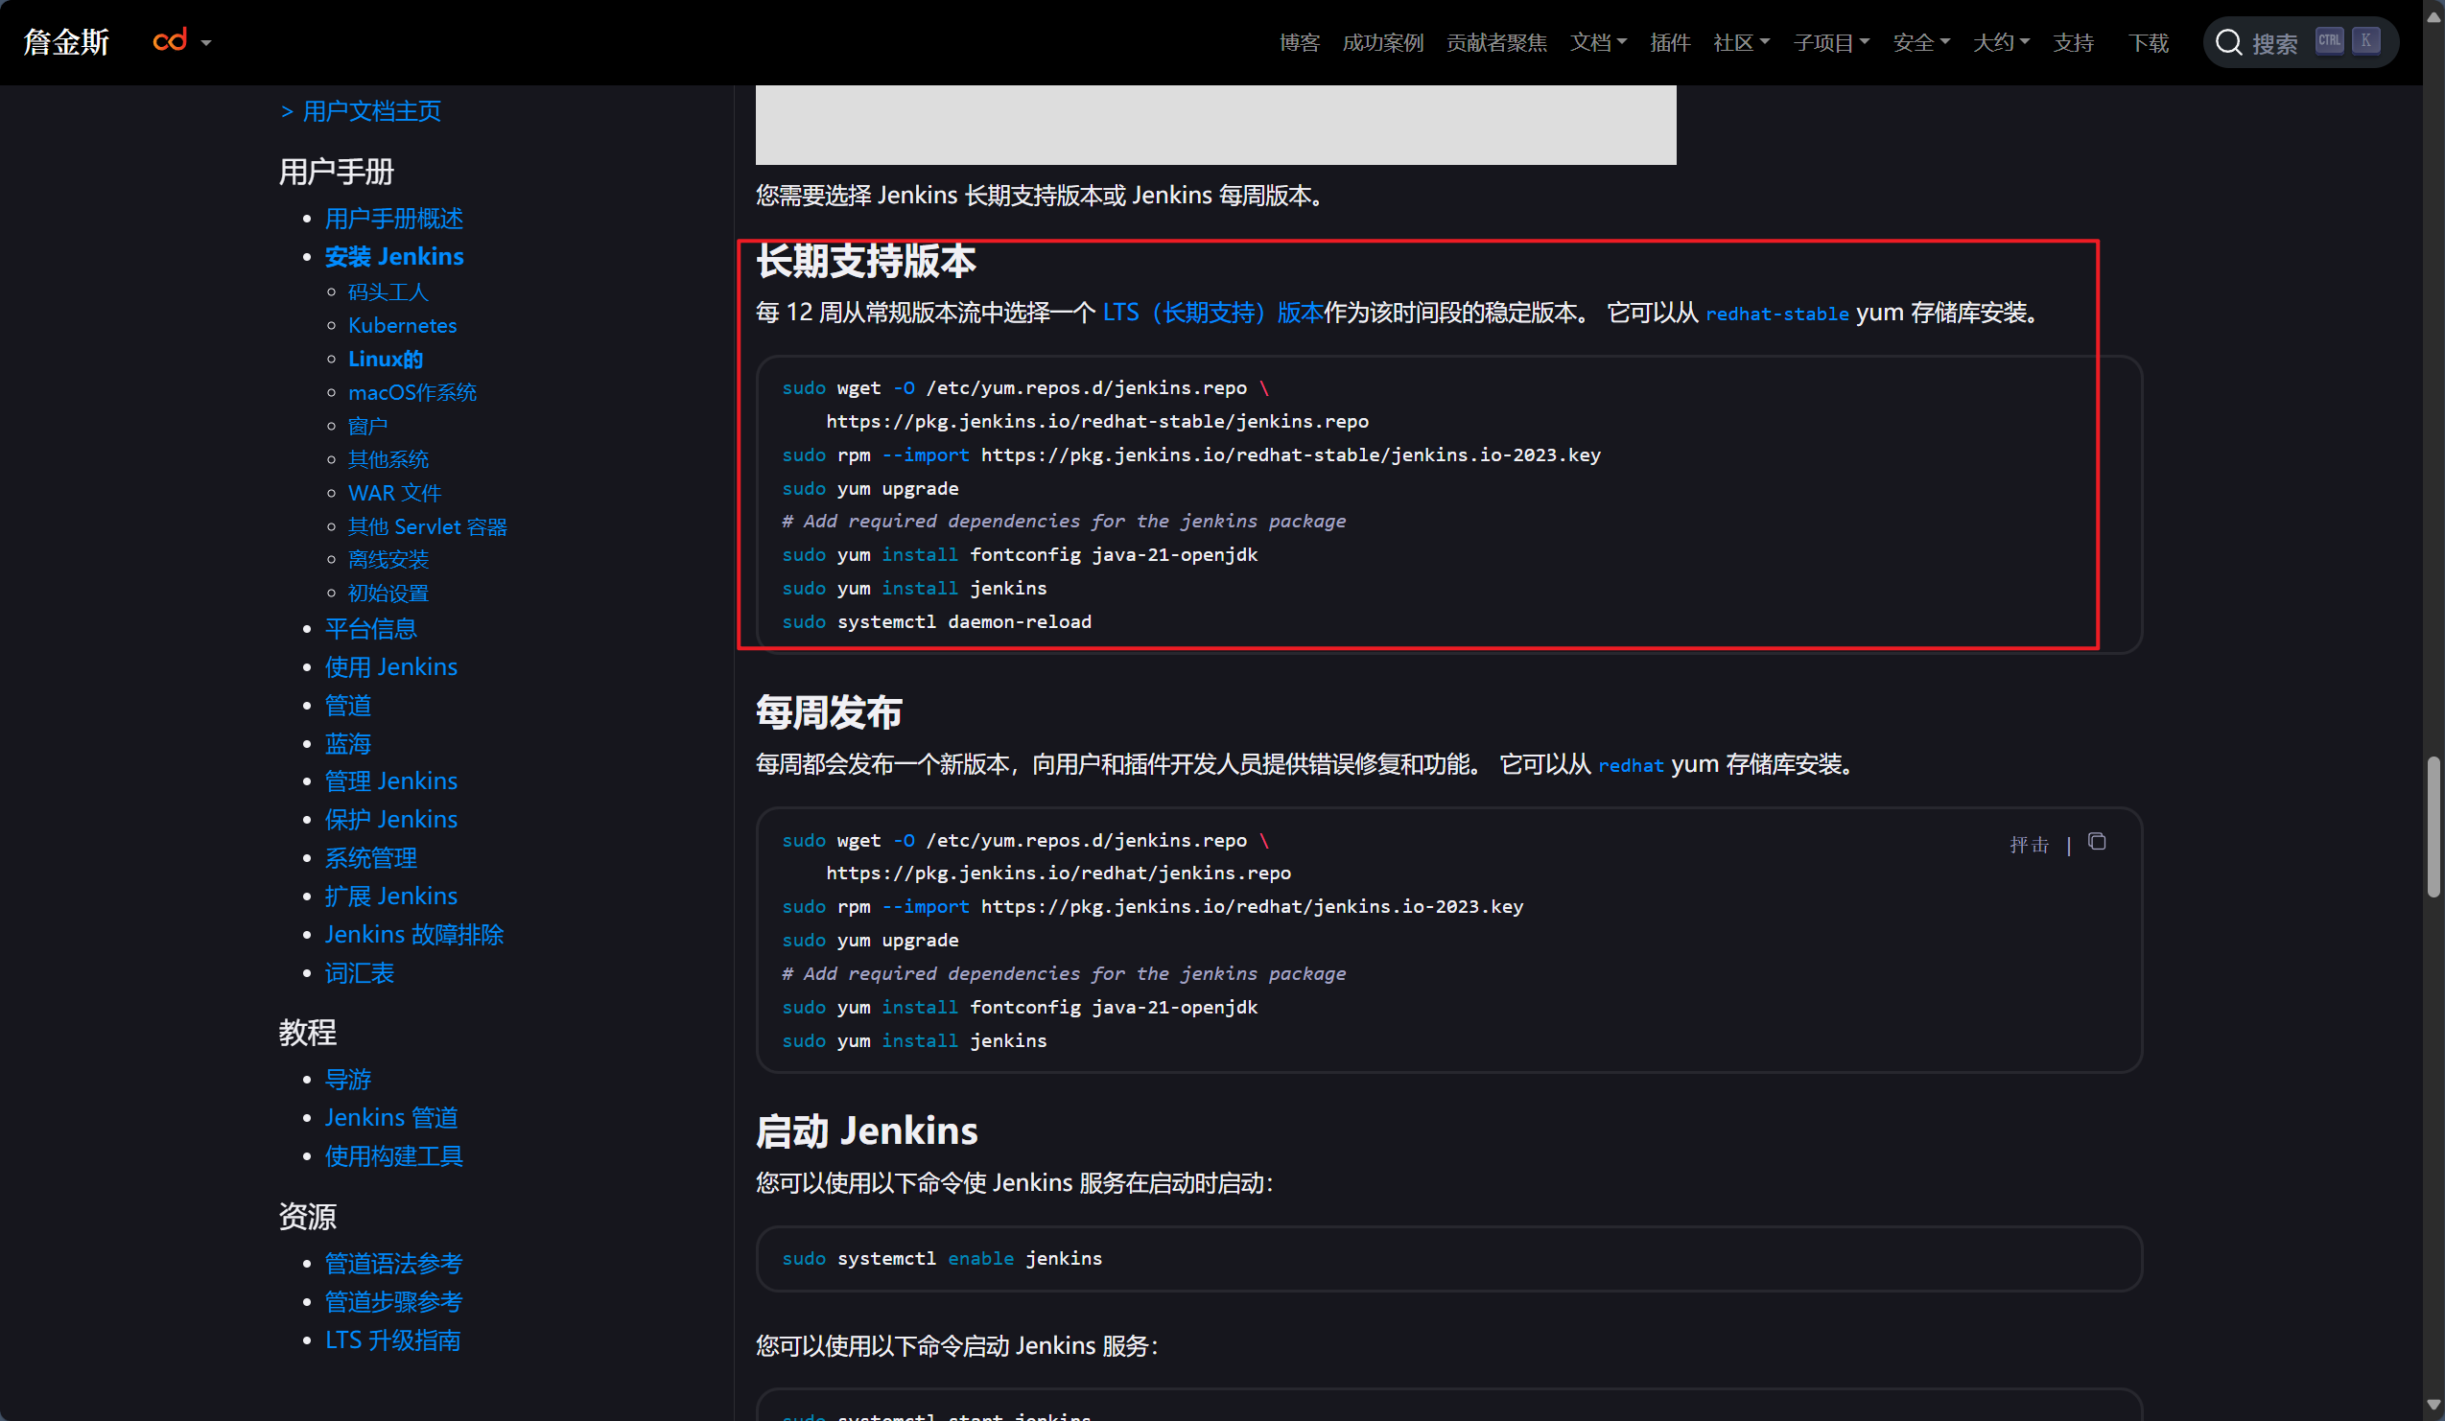The height and width of the screenshot is (1421, 2445).
Task: Open 使用 Jenkins sidebar link
Action: [391, 666]
